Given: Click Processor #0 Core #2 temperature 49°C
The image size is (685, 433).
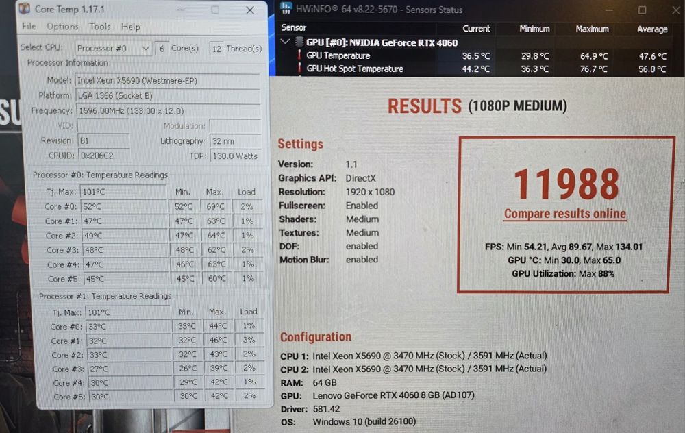Looking at the screenshot, I should (x=125, y=236).
